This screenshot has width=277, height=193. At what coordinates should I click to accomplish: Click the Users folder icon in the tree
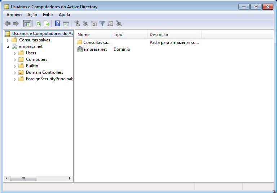pos(21,53)
